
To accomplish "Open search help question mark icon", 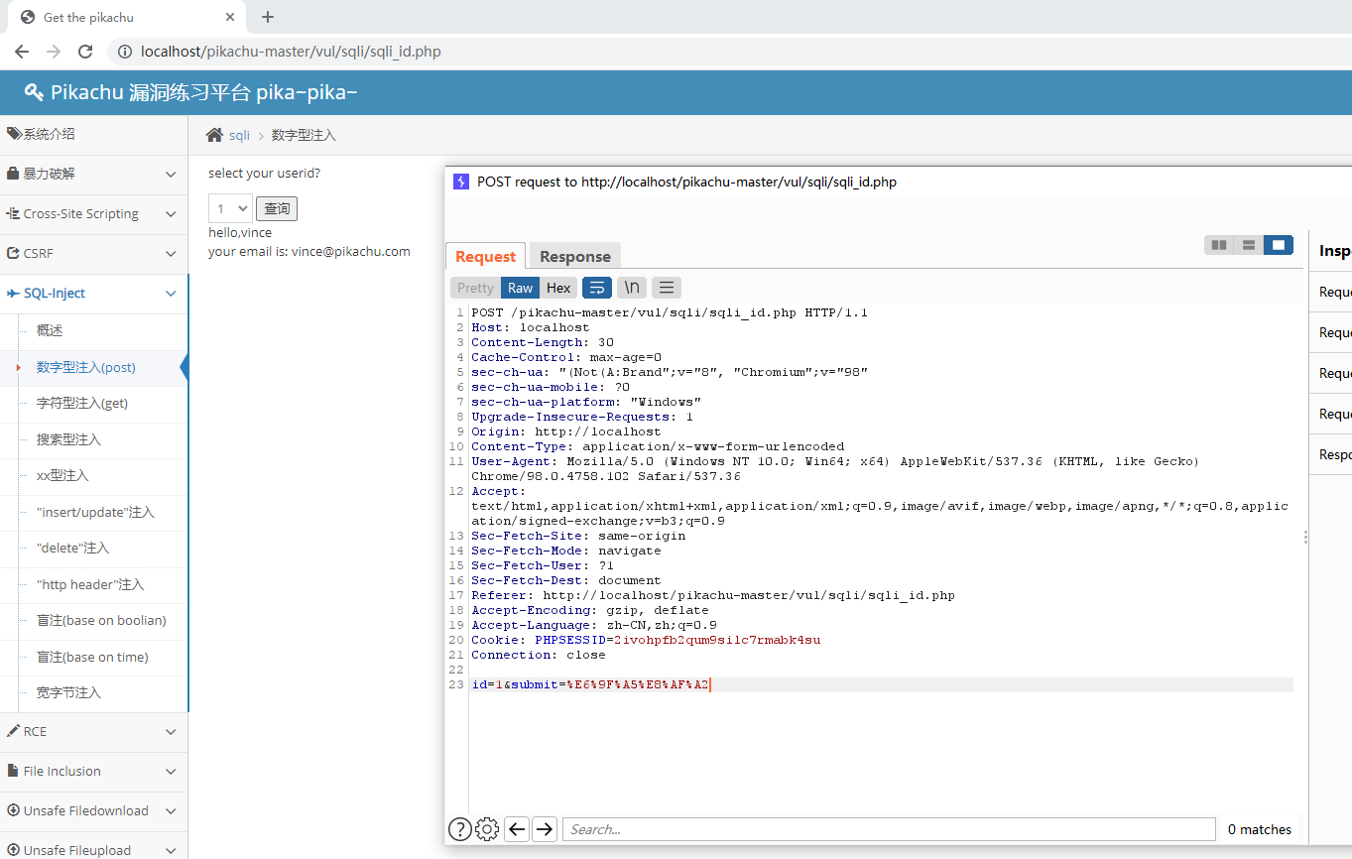I will point(459,829).
